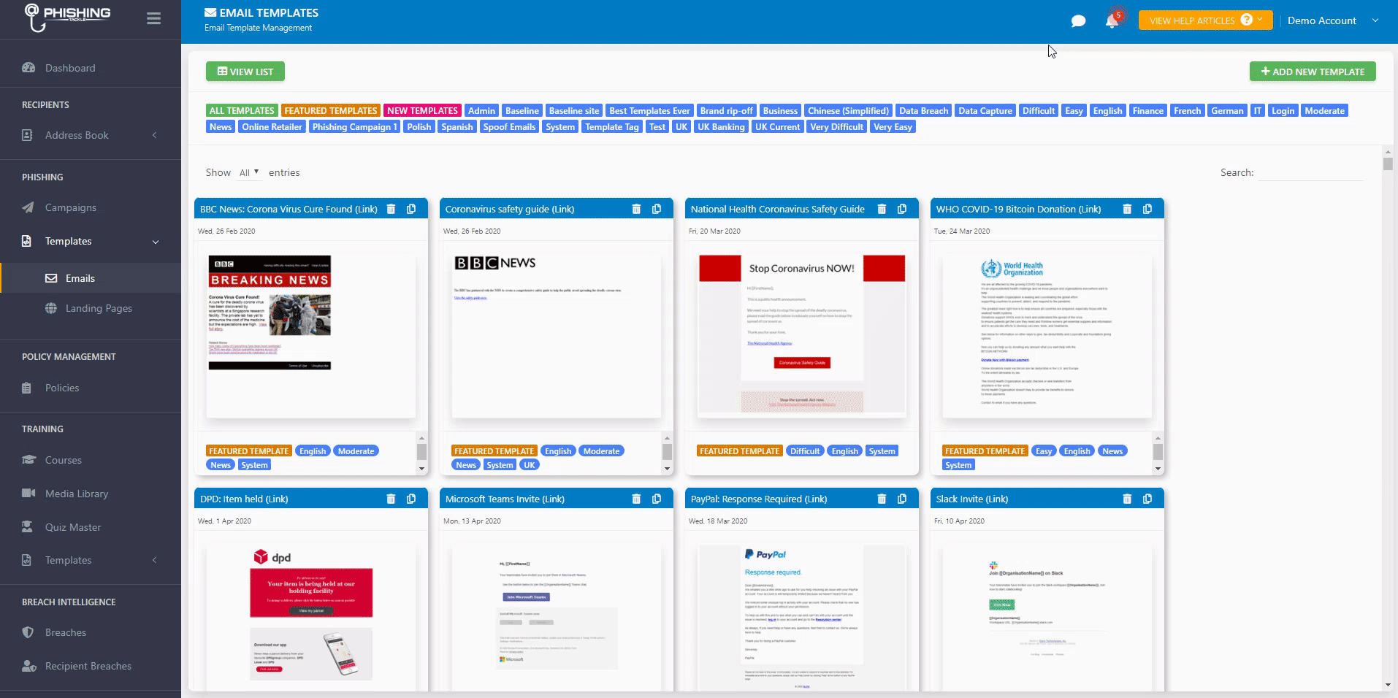Click the Easy tag on WHO card
This screenshot has height=698, width=1398.
(1044, 451)
